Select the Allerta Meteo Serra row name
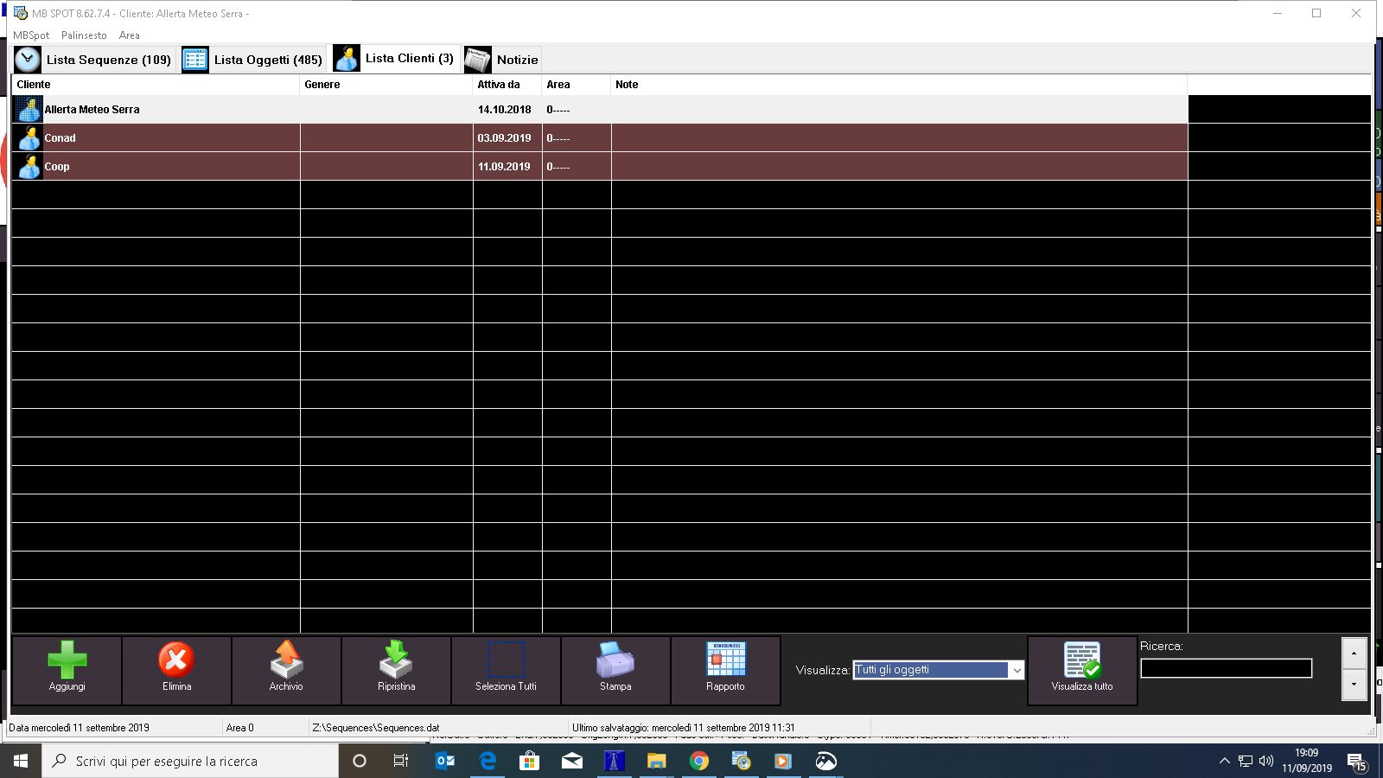The image size is (1383, 778). (x=92, y=110)
